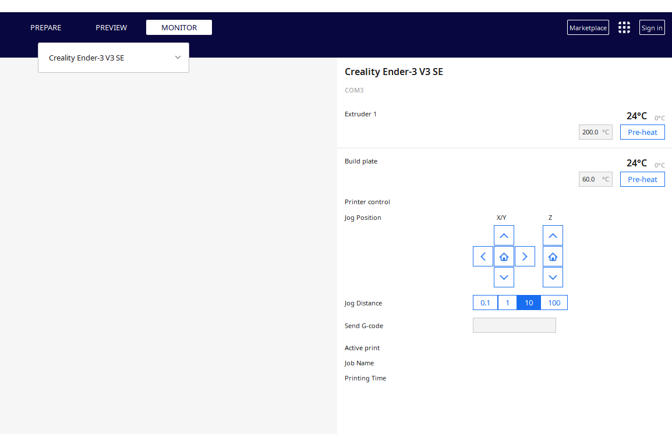This screenshot has height=434, width=672.
Task: Click the extruder 24°C current temperature
Action: (x=636, y=116)
